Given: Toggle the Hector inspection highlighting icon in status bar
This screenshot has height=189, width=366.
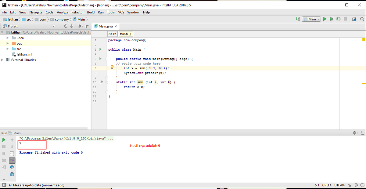Looking at the screenshot, I should pyautogui.click(x=356, y=185).
